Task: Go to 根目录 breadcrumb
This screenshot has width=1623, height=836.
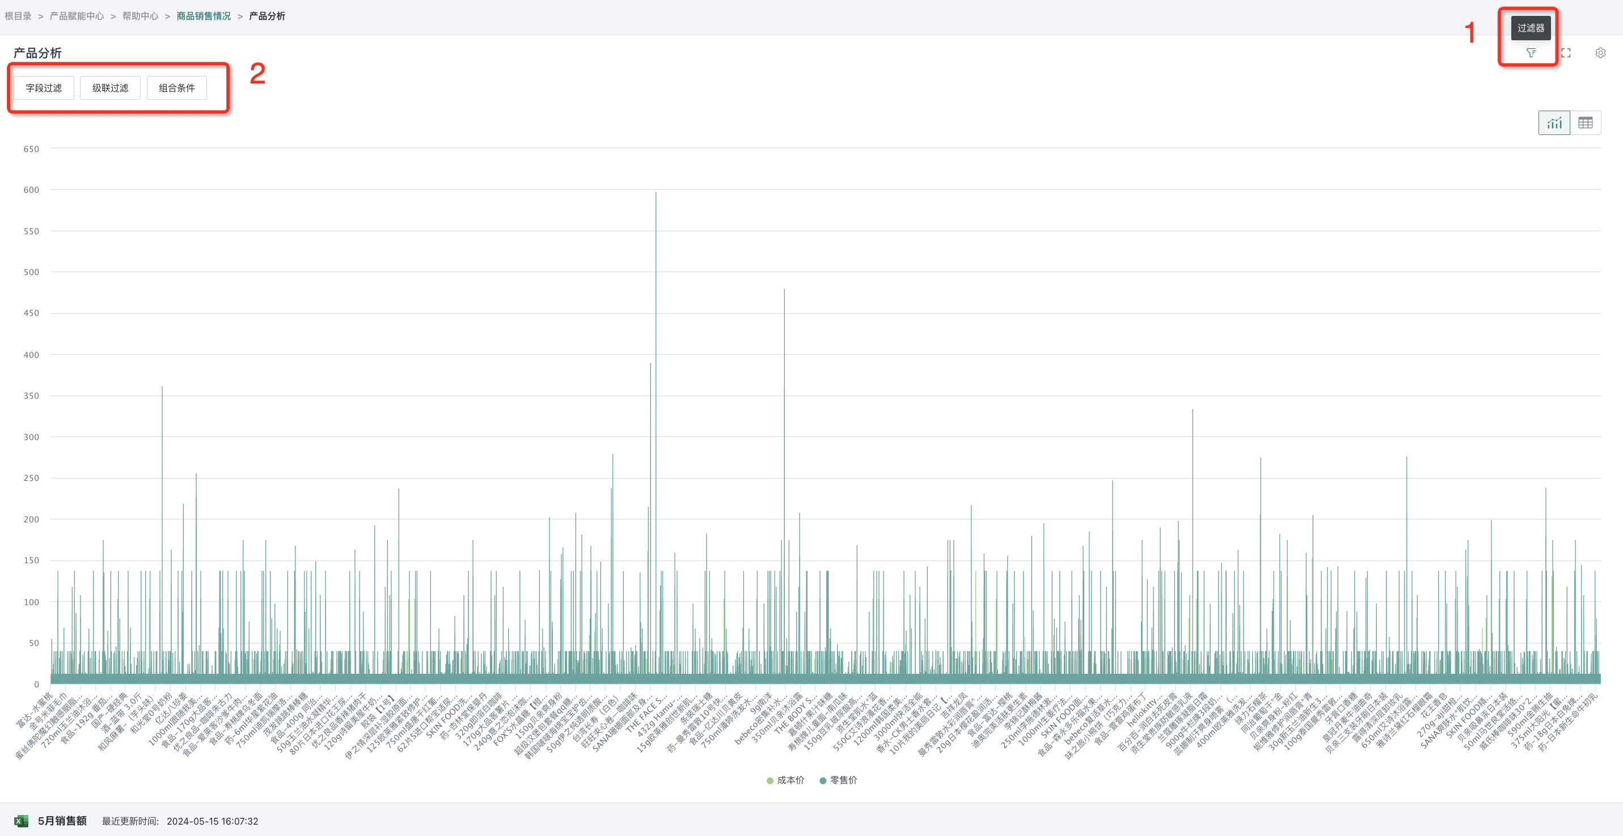Action: coord(18,16)
